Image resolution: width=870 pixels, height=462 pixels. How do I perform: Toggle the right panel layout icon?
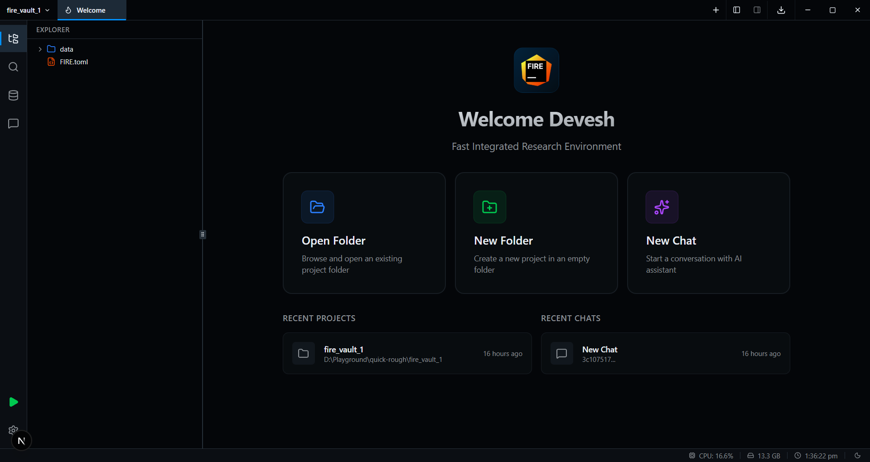(757, 10)
